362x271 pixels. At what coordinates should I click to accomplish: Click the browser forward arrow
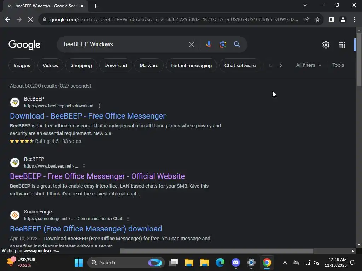pyautogui.click(x=19, y=20)
